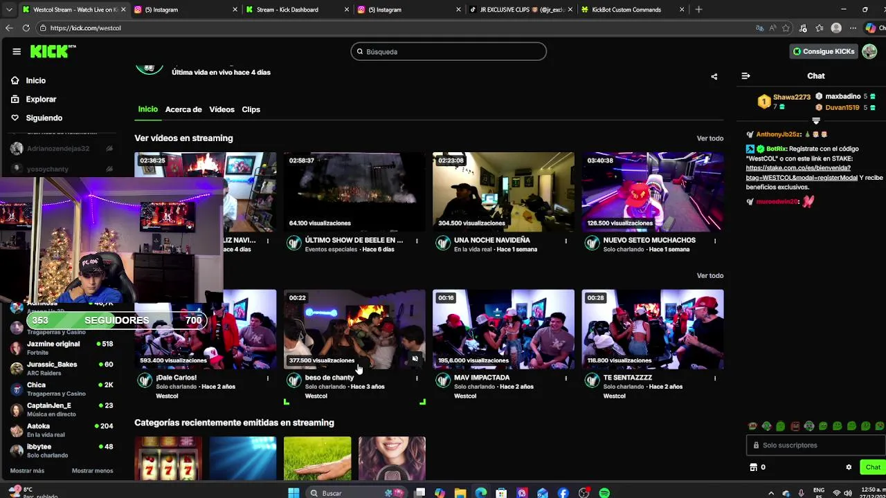The image size is (886, 498).
Task: Open File Explorer from taskbar
Action: (x=460, y=493)
